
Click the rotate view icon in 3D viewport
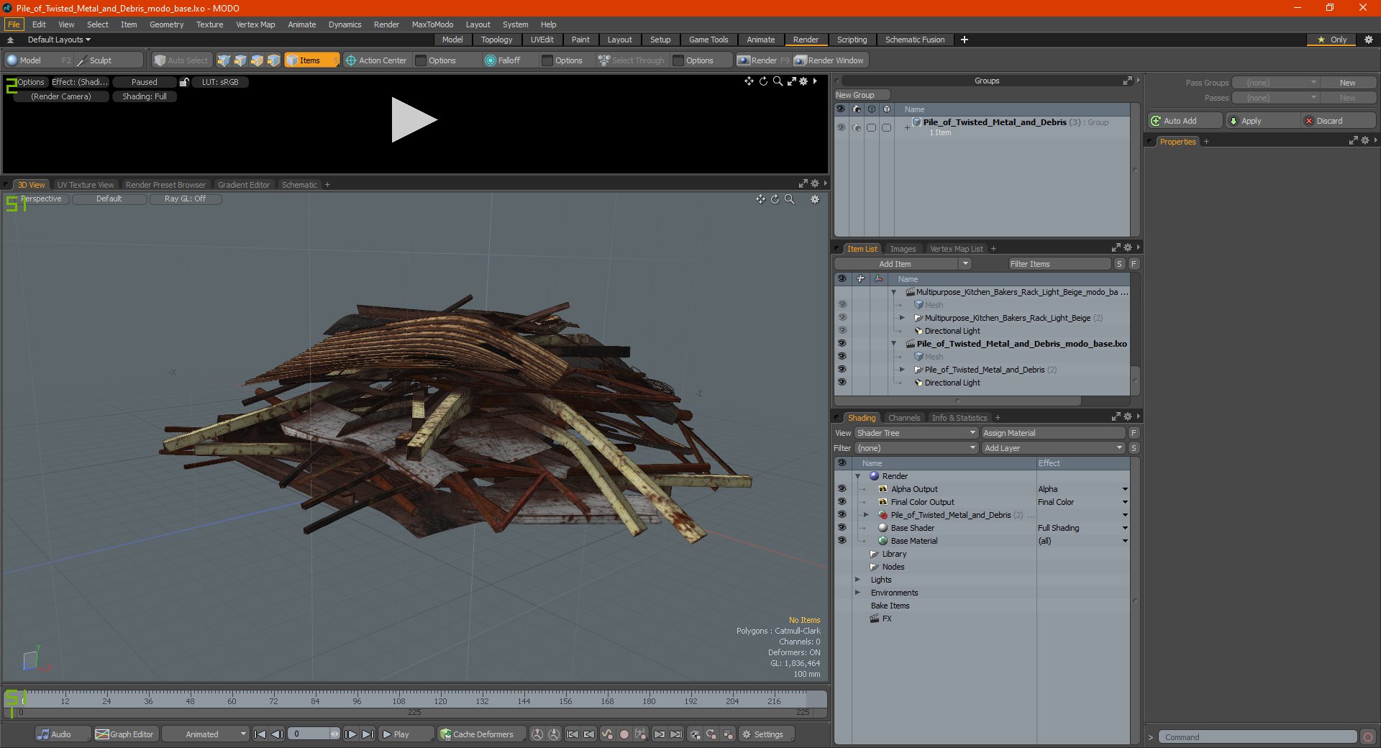click(775, 199)
